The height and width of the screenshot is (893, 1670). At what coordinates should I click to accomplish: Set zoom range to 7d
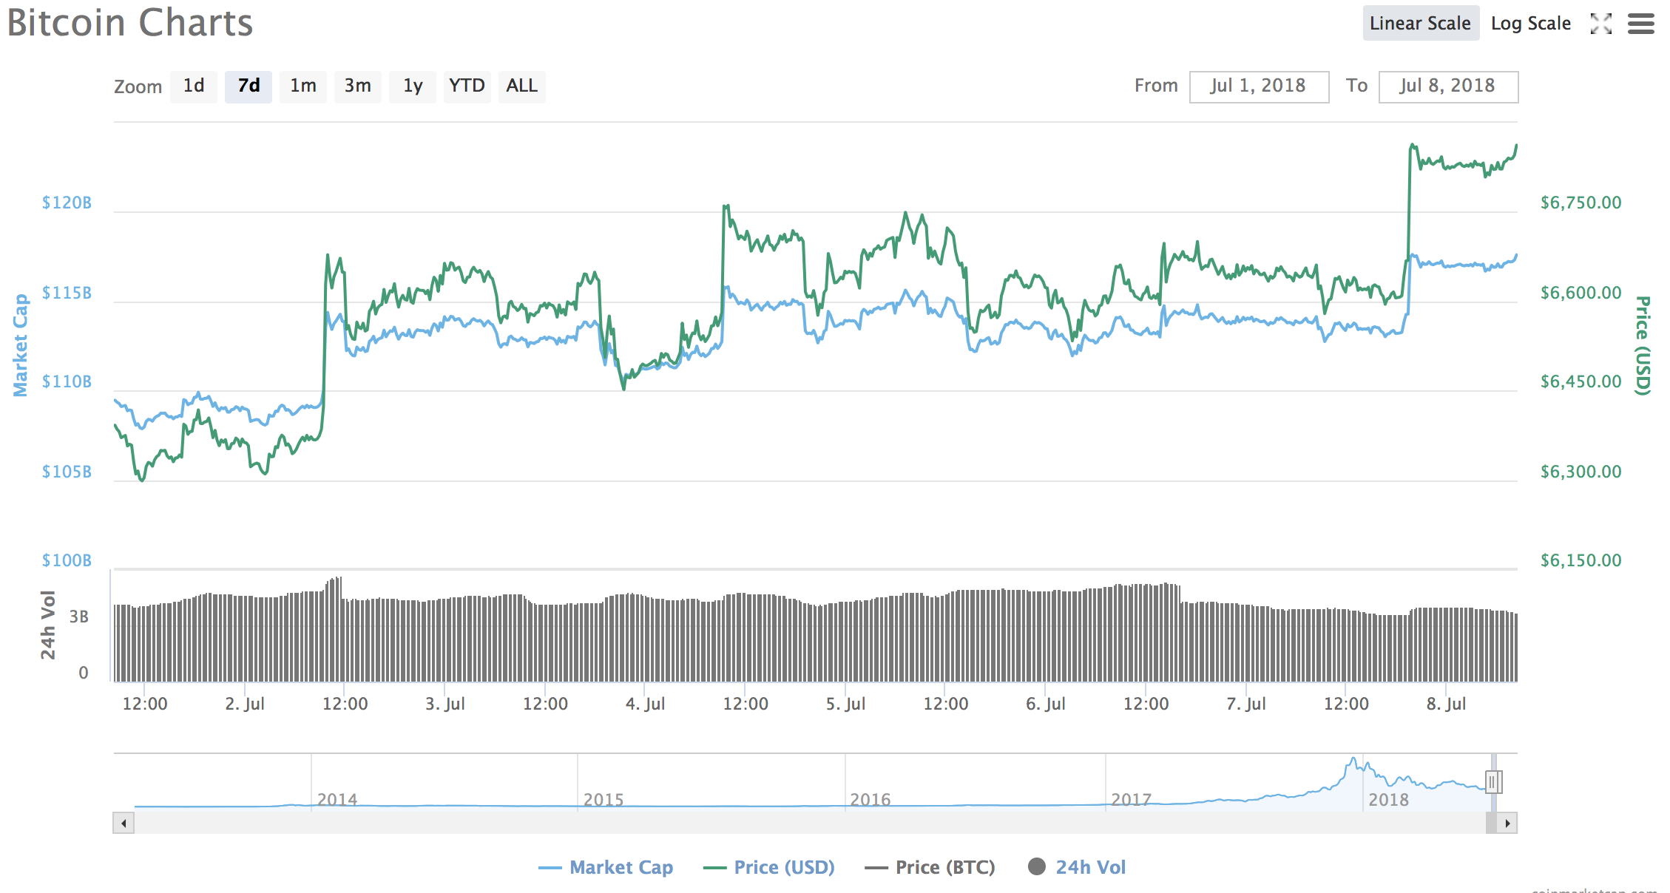[x=249, y=86]
